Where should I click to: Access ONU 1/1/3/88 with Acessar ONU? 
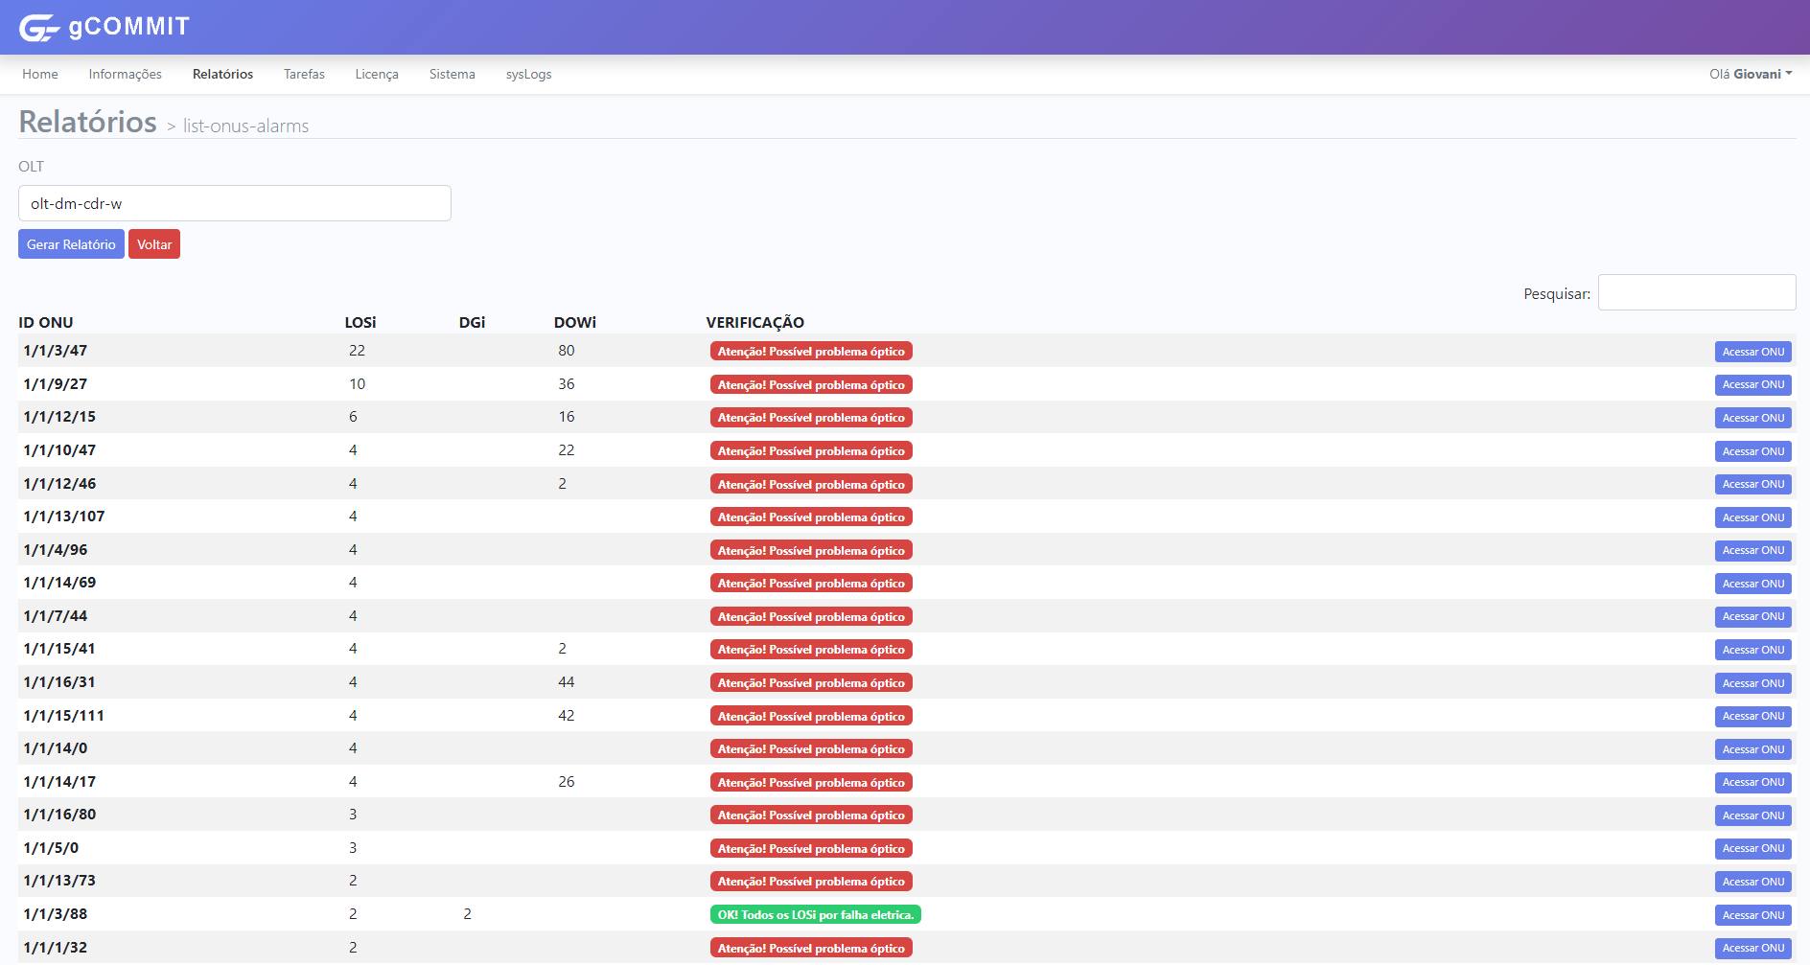pyautogui.click(x=1752, y=915)
